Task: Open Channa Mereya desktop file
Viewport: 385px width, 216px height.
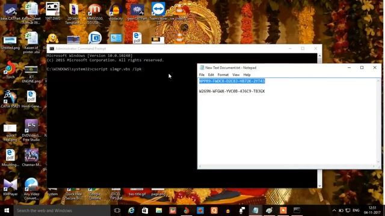Action: tap(31, 157)
